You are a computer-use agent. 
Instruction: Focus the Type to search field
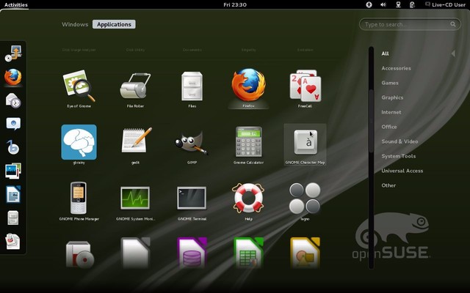click(x=410, y=24)
